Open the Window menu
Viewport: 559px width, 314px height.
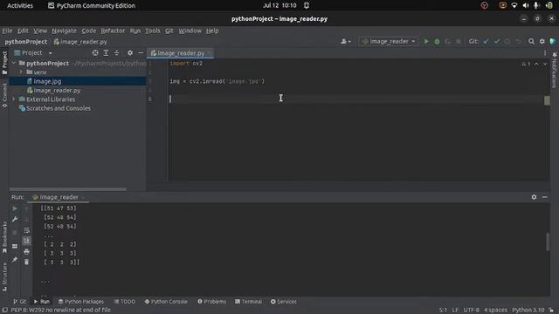(x=190, y=31)
